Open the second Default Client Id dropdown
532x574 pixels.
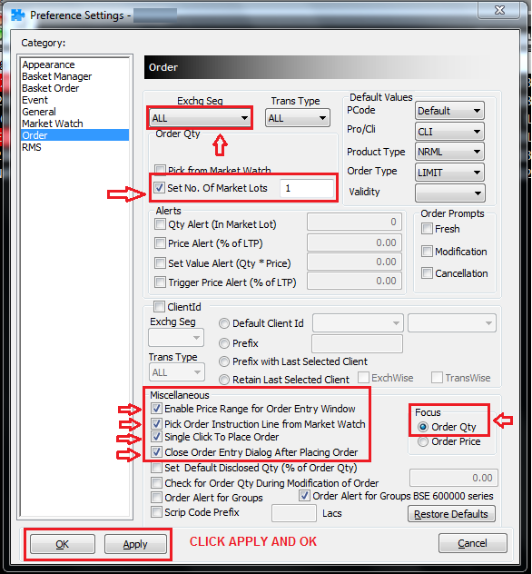tap(452, 323)
